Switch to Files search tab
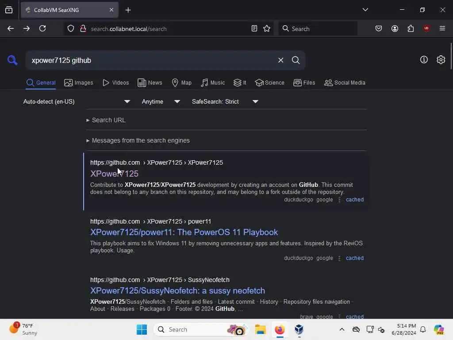Viewport: 453px width, 340px height. [x=304, y=83]
